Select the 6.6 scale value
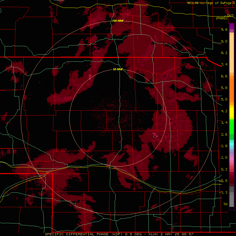Image resolution: width=236 pixels, height=236 pixels. click(224, 76)
